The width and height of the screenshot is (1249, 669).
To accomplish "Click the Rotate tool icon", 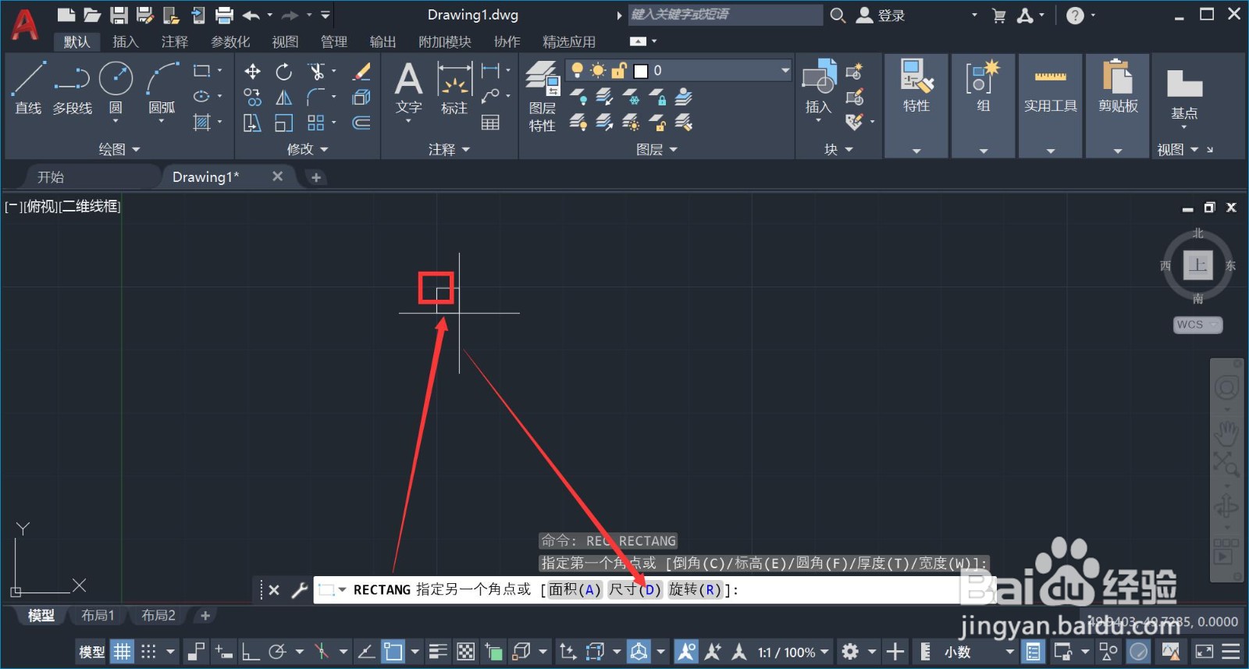I will coord(284,72).
